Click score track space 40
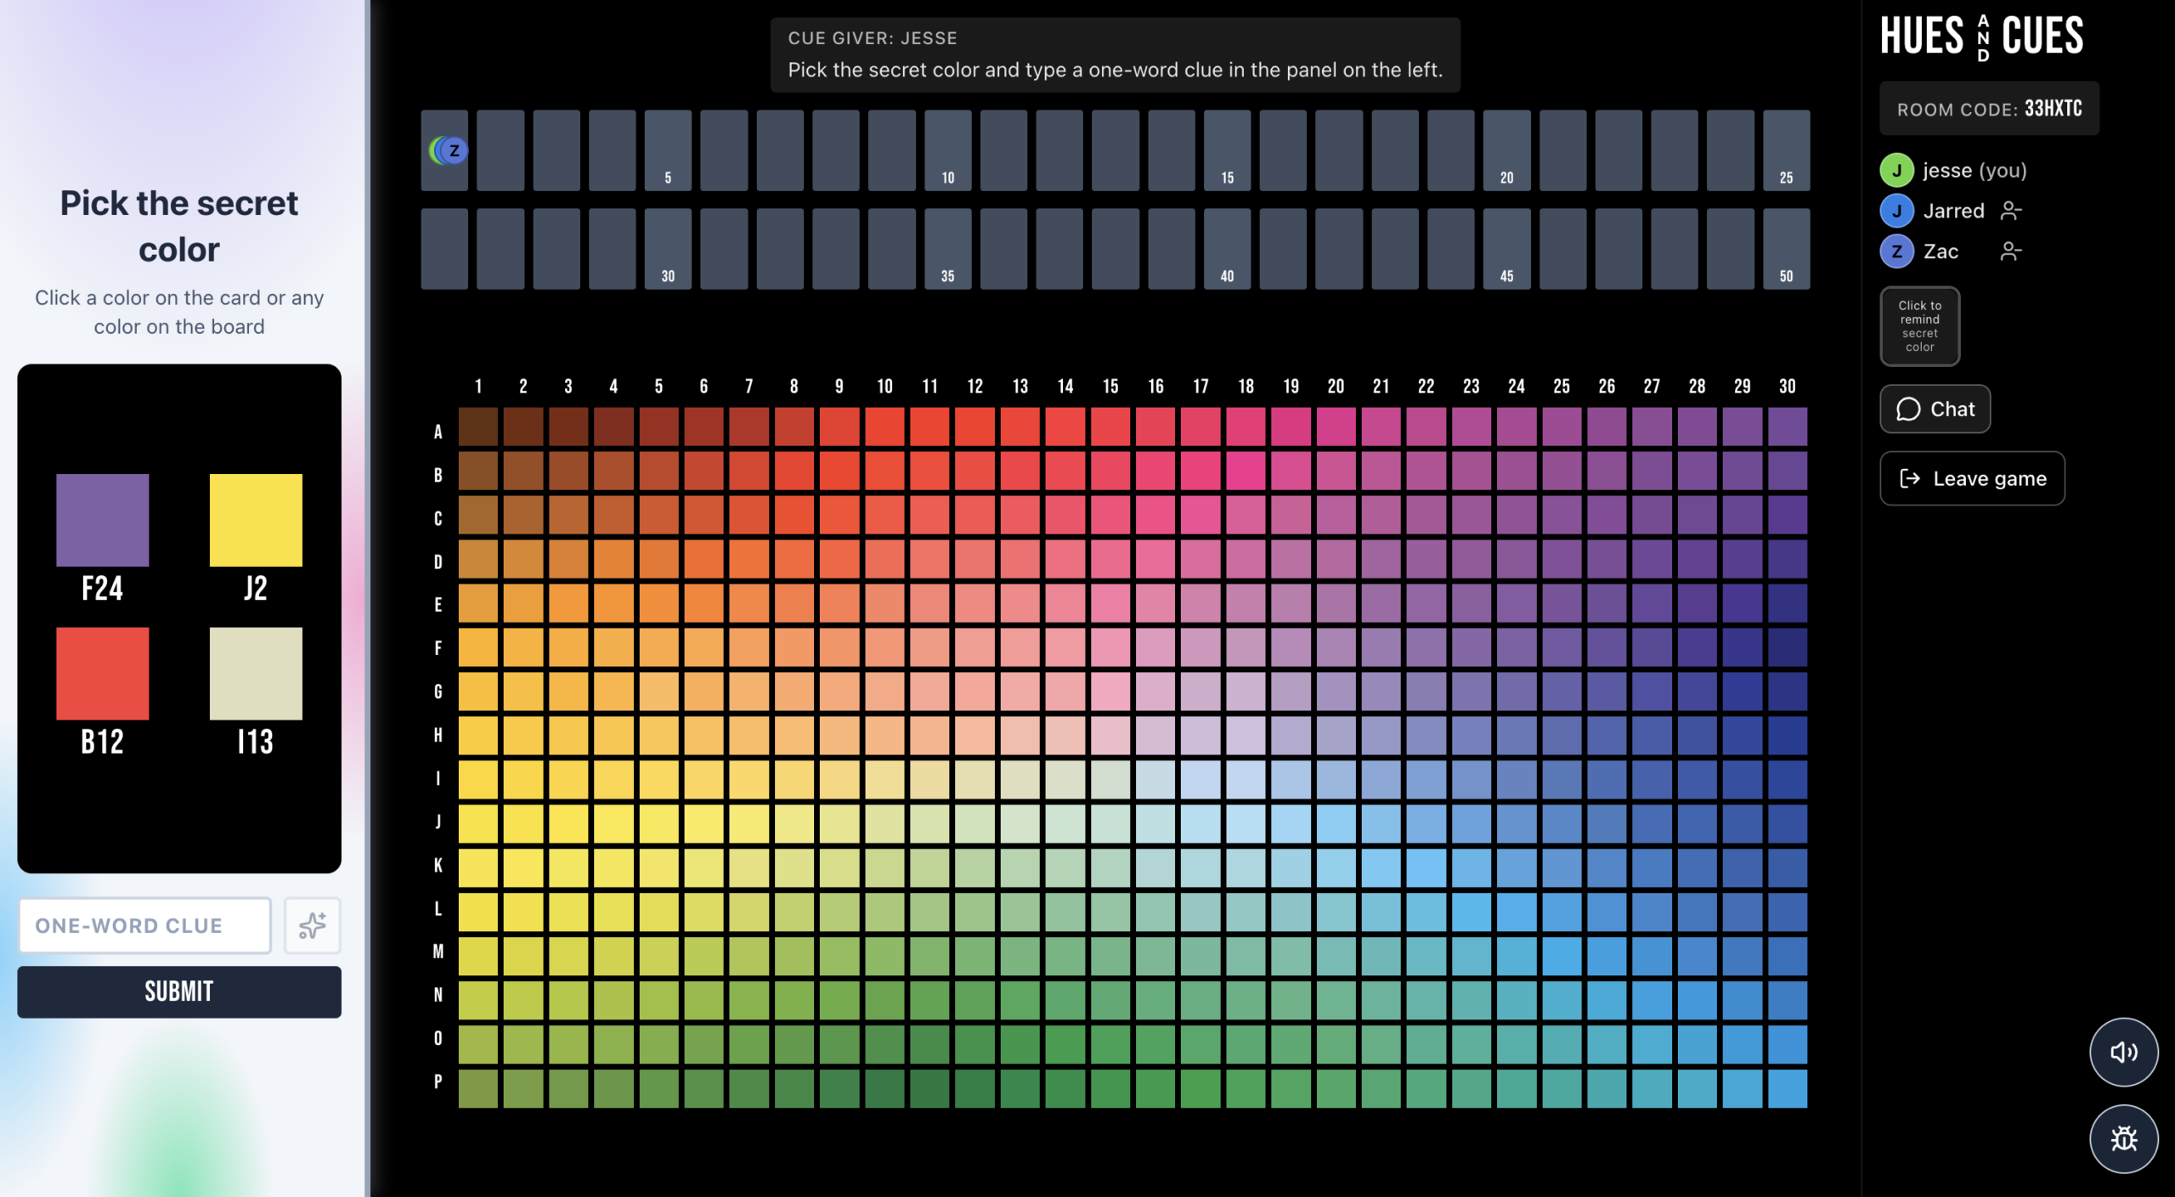Screen dimensions: 2175x1197 tap(1227, 249)
